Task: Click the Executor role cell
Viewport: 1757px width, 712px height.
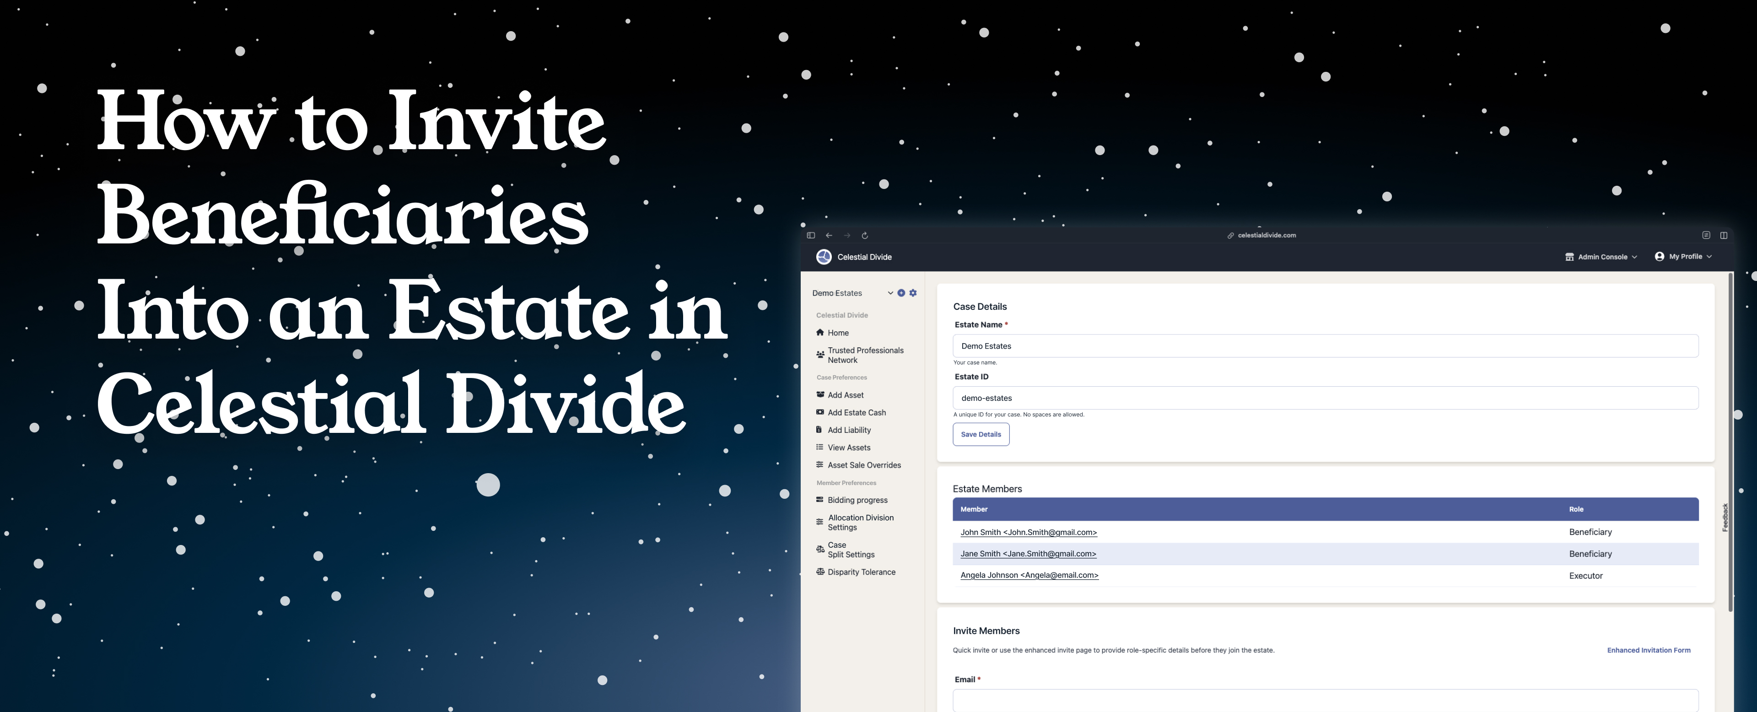Action: (1586, 576)
